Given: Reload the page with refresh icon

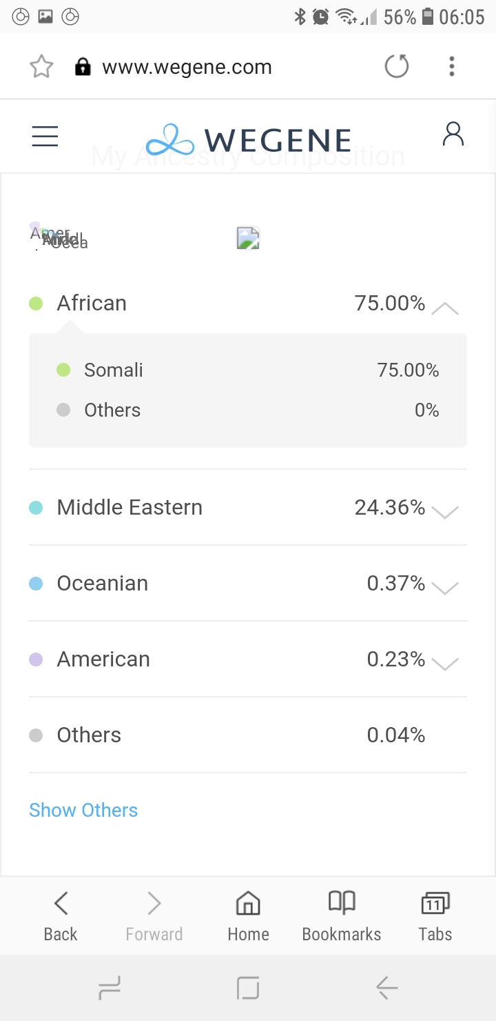Looking at the screenshot, I should click(396, 66).
